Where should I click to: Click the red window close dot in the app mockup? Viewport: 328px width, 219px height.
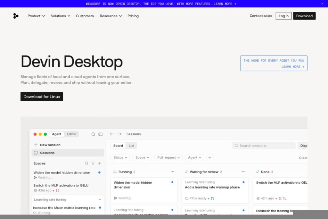tap(35, 134)
